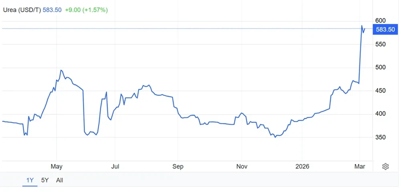Image resolution: width=401 pixels, height=195 pixels.
Task: Select the 1Y time range tab
Action: (x=30, y=181)
